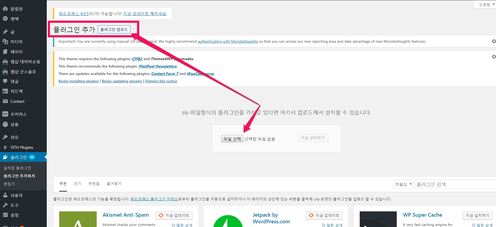The width and height of the screenshot is (496, 227).
Task: Switch to the 인기 popular tab
Action: click(77, 184)
